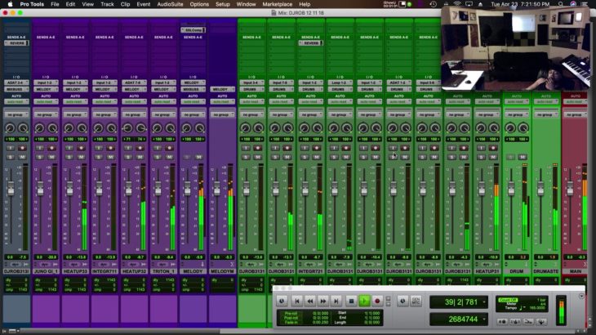This screenshot has height=335, width=596.
Task: Open MIXBUSS output selector on MELODY track
Action: pos(193,89)
